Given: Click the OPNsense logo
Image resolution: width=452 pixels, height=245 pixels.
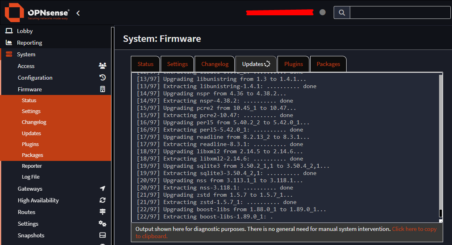Looking at the screenshot, I should coord(37,12).
